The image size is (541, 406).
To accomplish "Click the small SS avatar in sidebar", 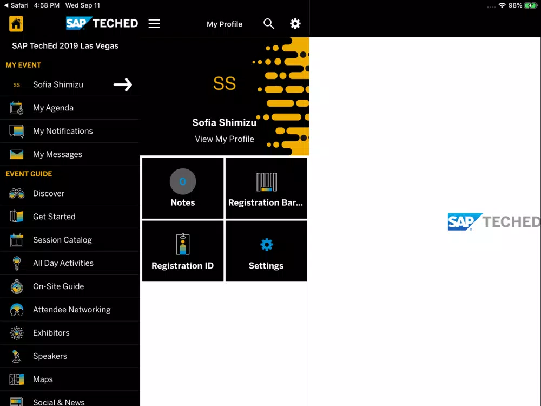I will tap(17, 85).
